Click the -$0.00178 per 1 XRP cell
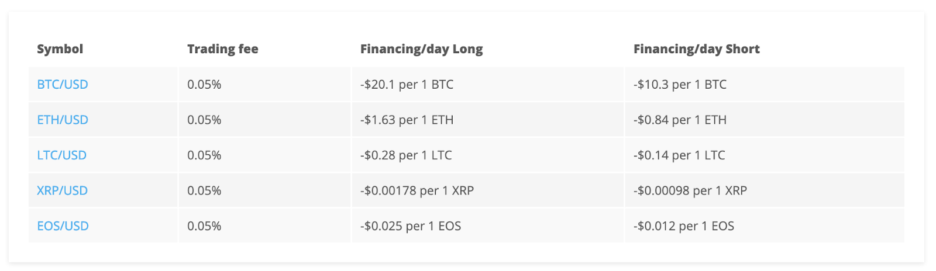 (417, 190)
